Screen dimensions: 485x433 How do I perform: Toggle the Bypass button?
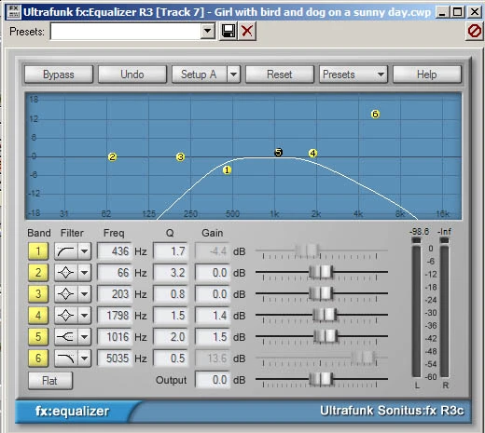click(x=59, y=74)
